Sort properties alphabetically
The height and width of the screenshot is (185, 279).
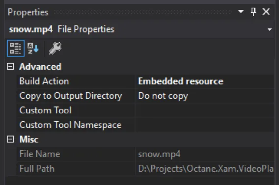coord(33,48)
